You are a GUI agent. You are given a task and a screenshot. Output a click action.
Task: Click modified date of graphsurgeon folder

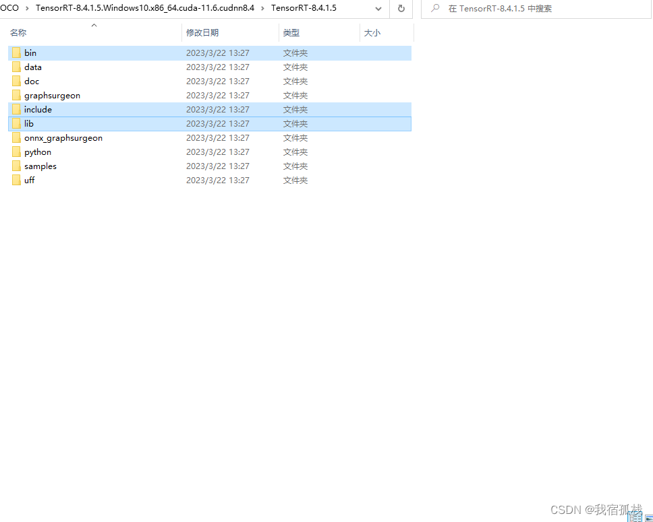tap(218, 95)
